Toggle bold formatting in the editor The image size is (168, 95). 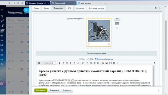coord(60,63)
